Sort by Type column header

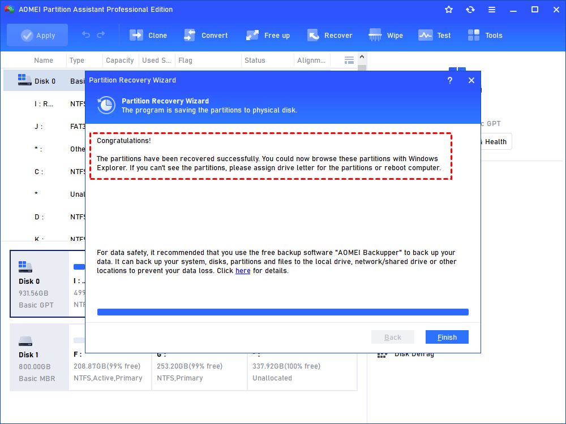point(76,60)
